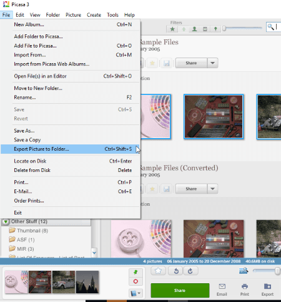Select the church silhouette thumbnail in tray
Screen dimensions: 281x302
(x=87, y=282)
